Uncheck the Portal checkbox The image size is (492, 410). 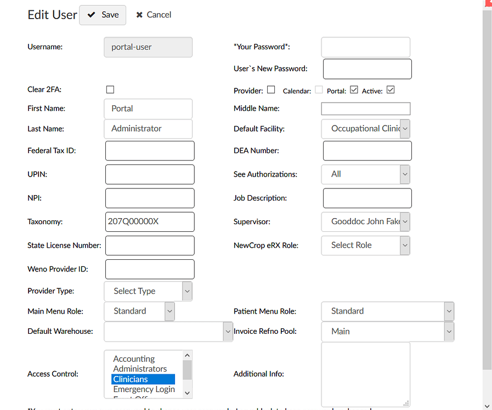click(354, 89)
